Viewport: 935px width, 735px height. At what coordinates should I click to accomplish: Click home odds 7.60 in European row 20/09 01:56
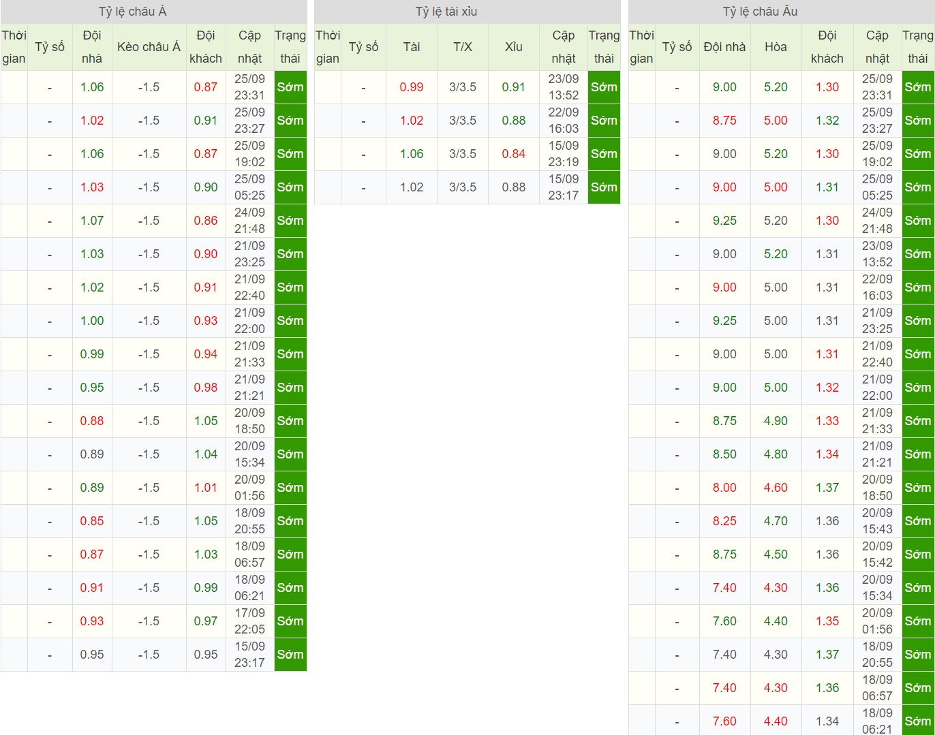coord(724,621)
